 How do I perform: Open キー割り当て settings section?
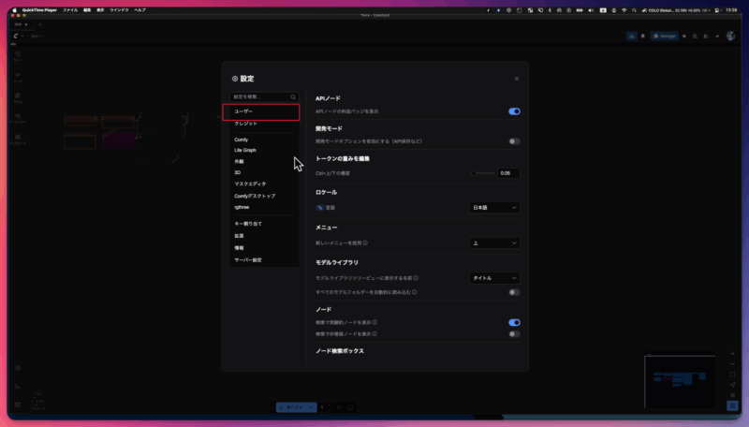pyautogui.click(x=249, y=225)
